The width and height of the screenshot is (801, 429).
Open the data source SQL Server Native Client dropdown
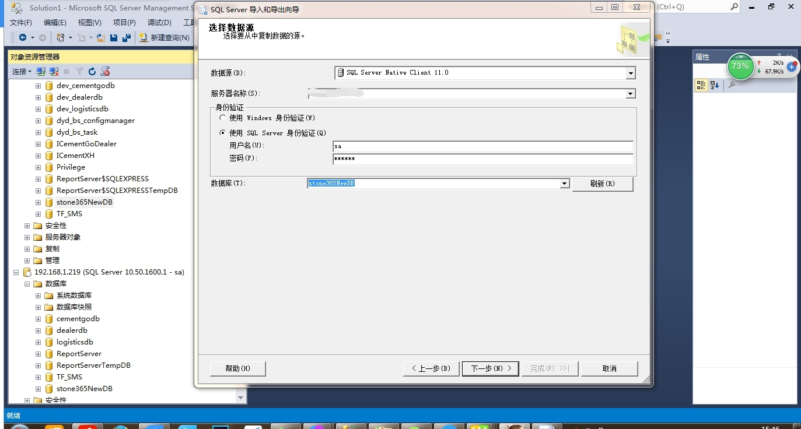(630, 73)
